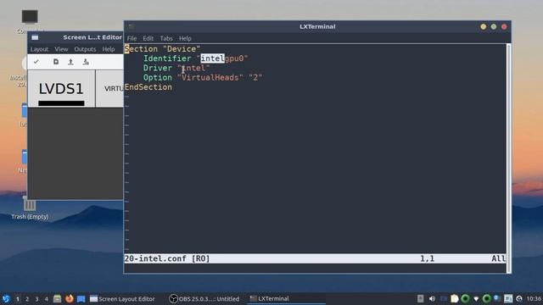Maximize LXTerminal with the green button
This screenshot has width=543, height=305.
494,26
